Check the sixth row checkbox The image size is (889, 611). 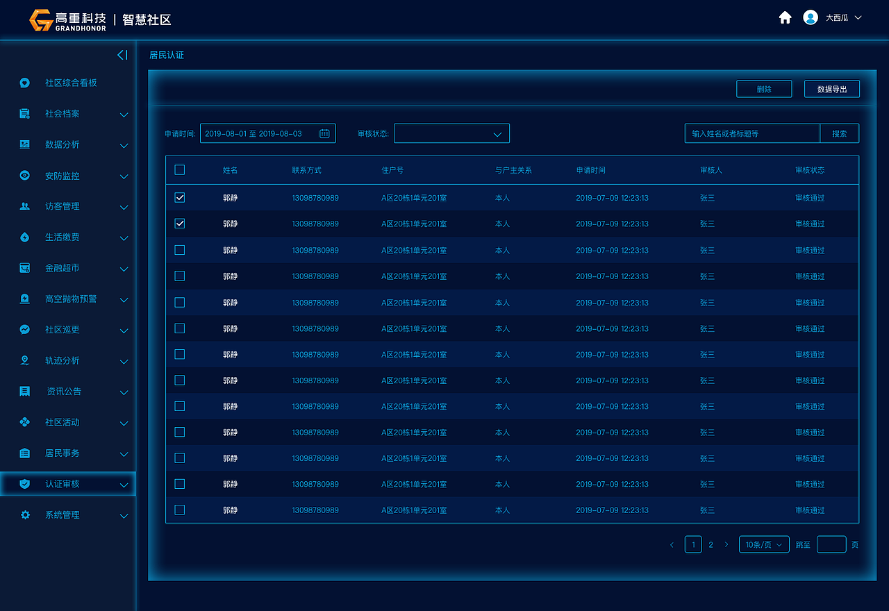(180, 328)
